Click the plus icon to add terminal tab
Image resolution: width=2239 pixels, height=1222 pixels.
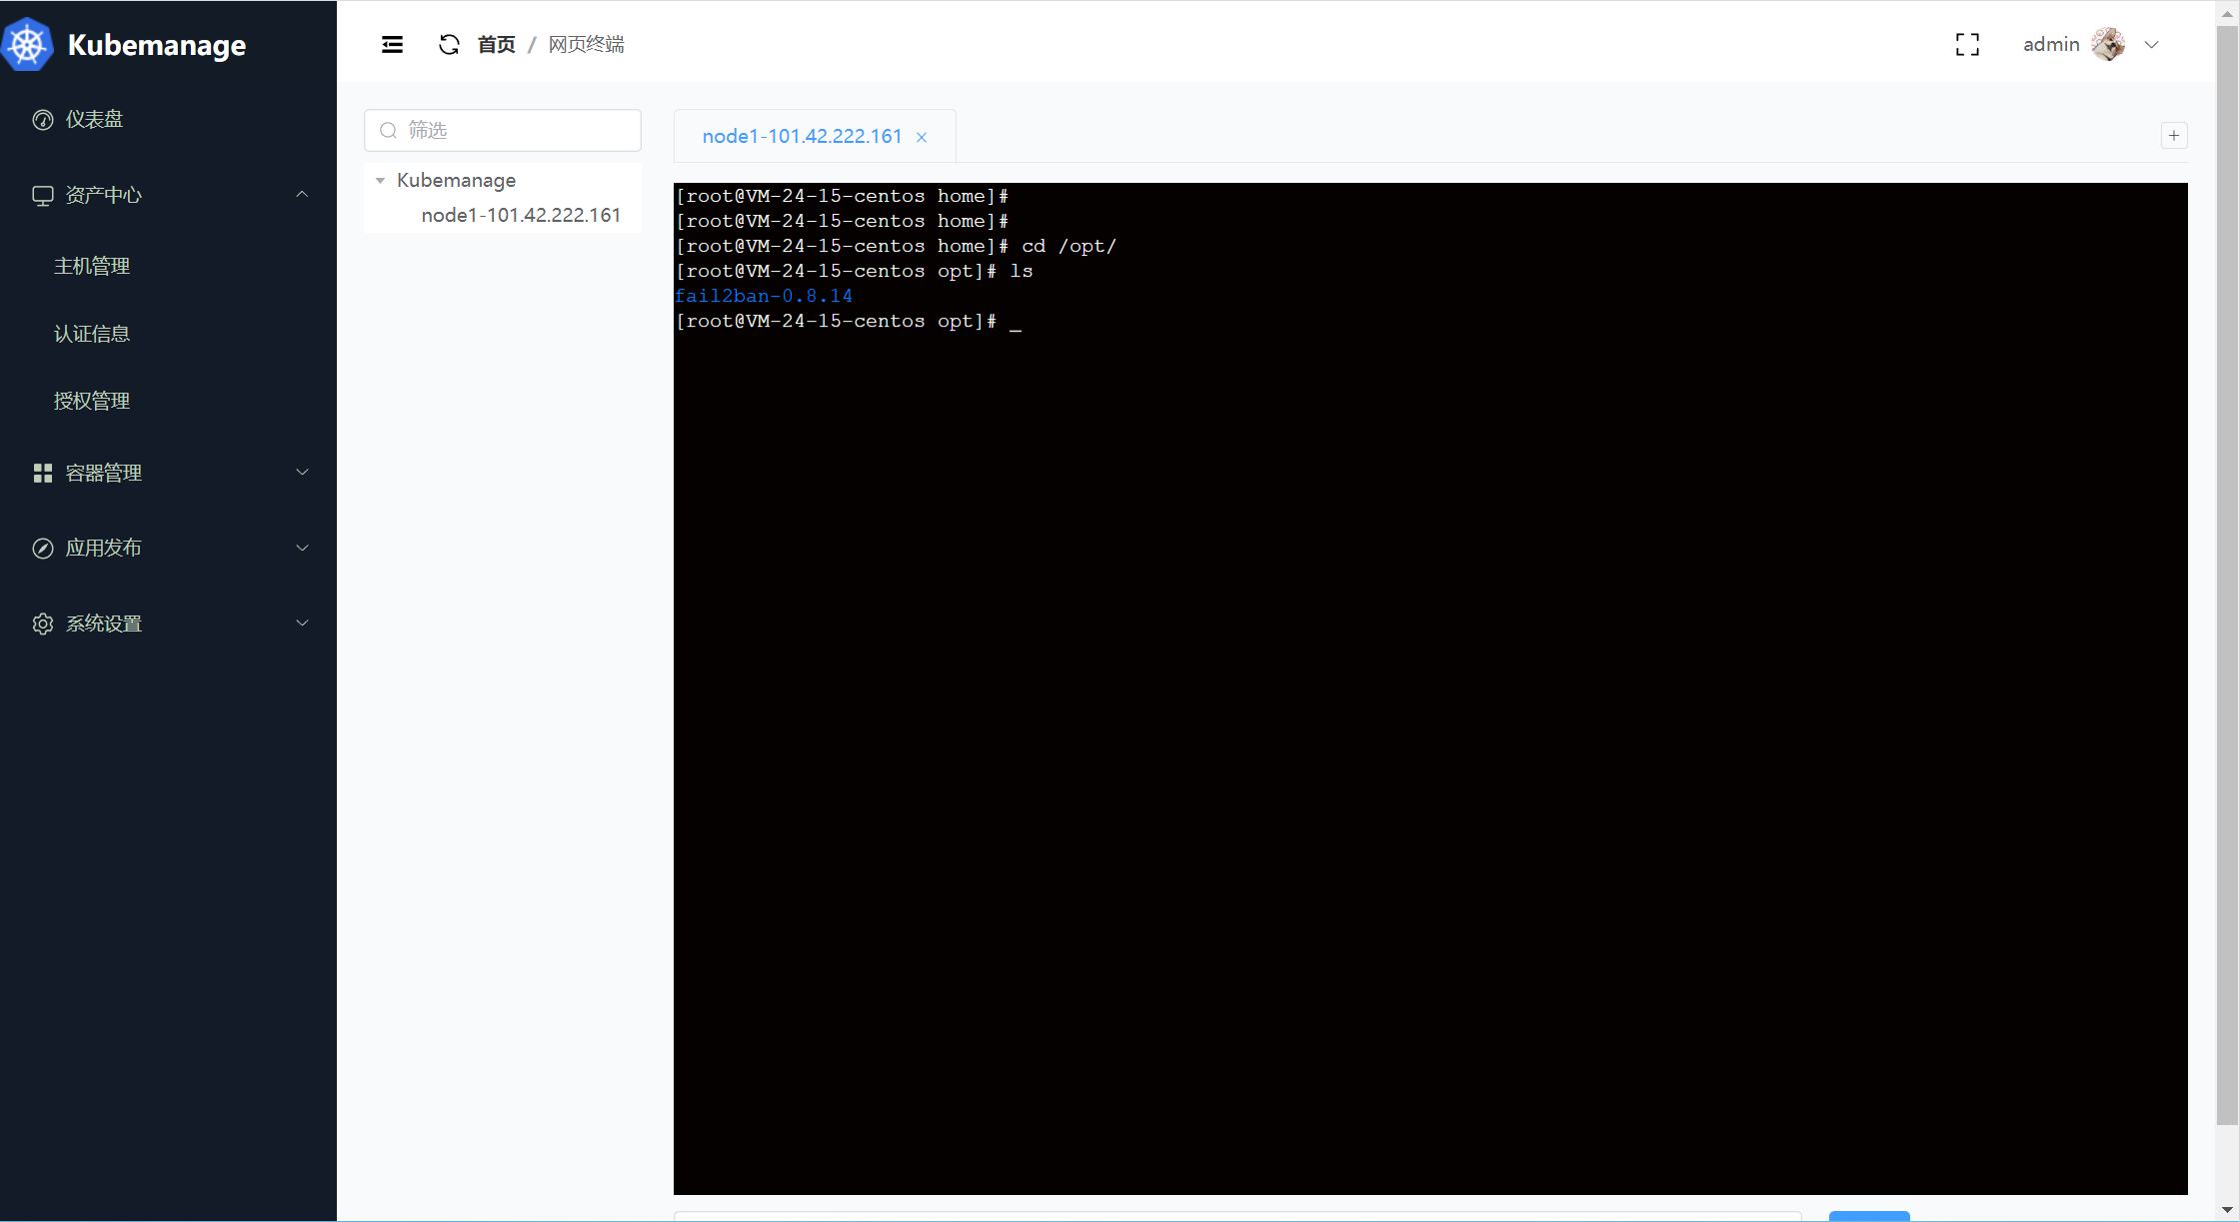[2173, 136]
